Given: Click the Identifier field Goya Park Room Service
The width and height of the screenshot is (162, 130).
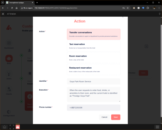Looking at the screenshot, I should tap(93, 81).
